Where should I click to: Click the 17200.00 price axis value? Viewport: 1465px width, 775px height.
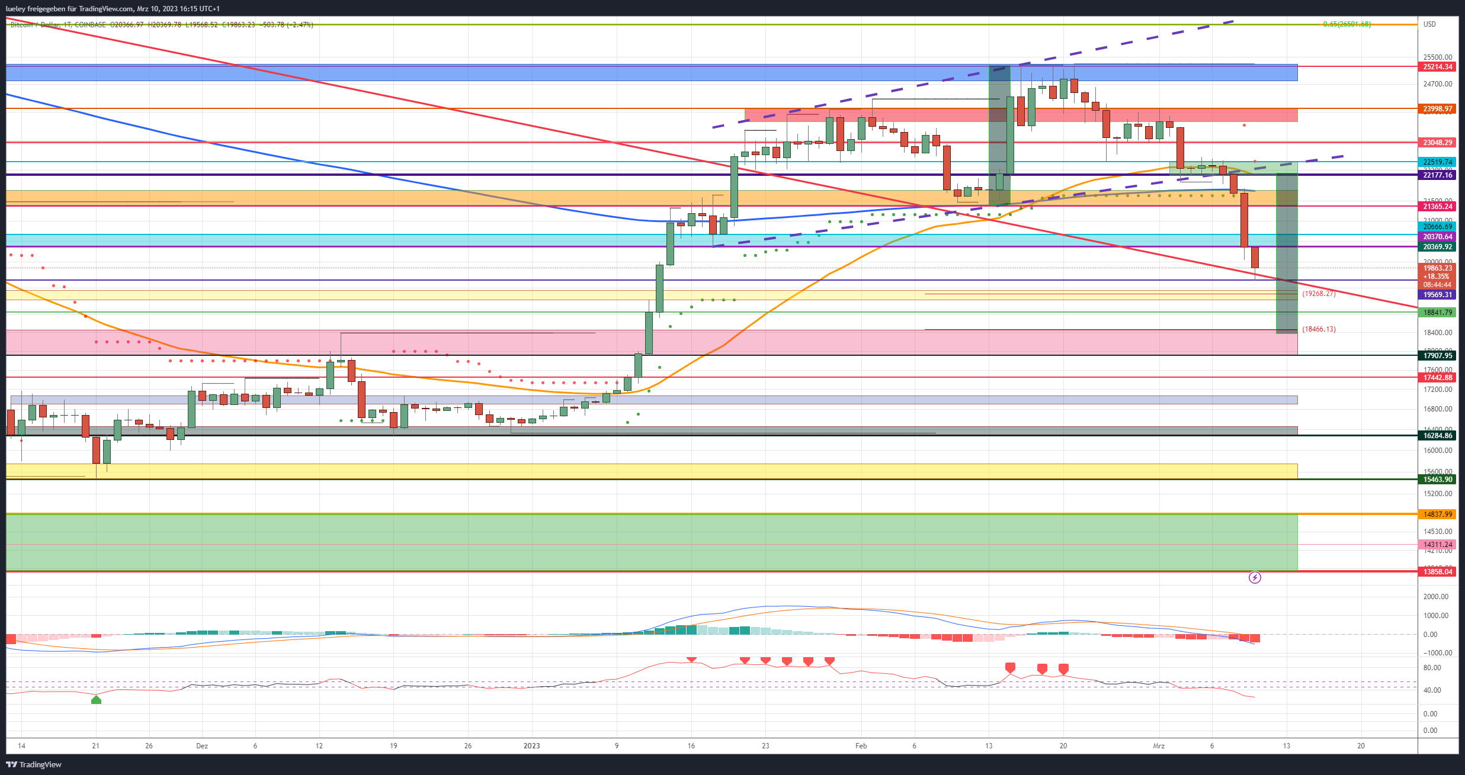pyautogui.click(x=1438, y=390)
